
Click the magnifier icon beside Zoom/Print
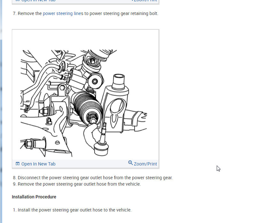[x=130, y=163]
